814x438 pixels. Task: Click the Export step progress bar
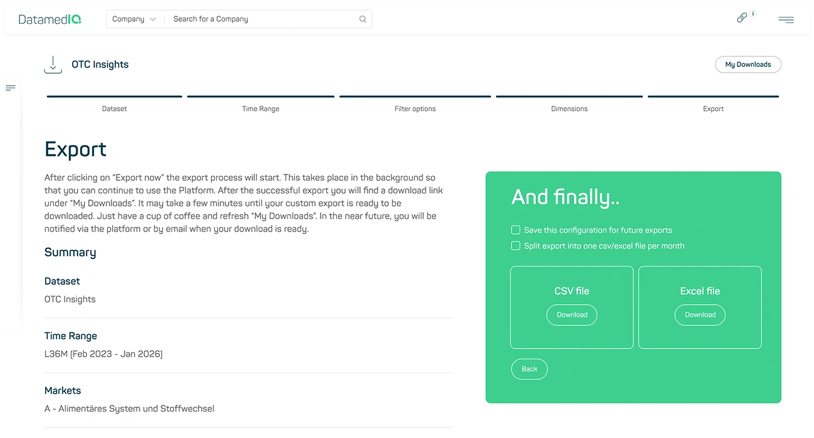(x=713, y=97)
